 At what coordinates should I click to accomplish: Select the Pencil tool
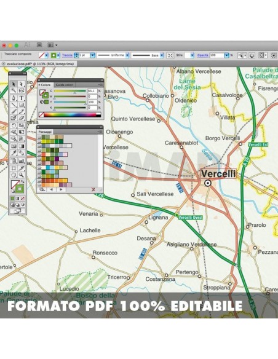(22, 111)
